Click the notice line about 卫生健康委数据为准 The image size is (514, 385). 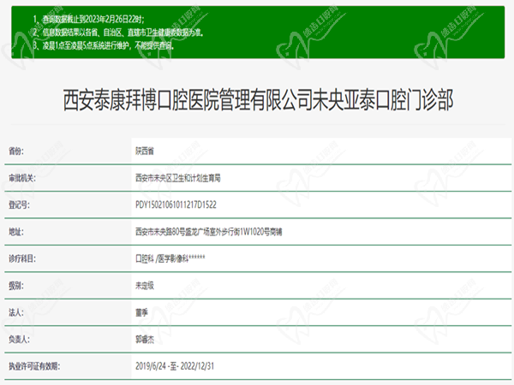pos(118,33)
